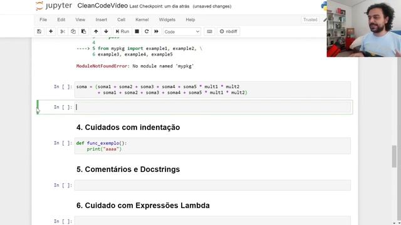The width and height of the screenshot is (401, 225).
Task: Select heading '6. Cuidado com Expressões Lambda'
Action: click(x=143, y=206)
